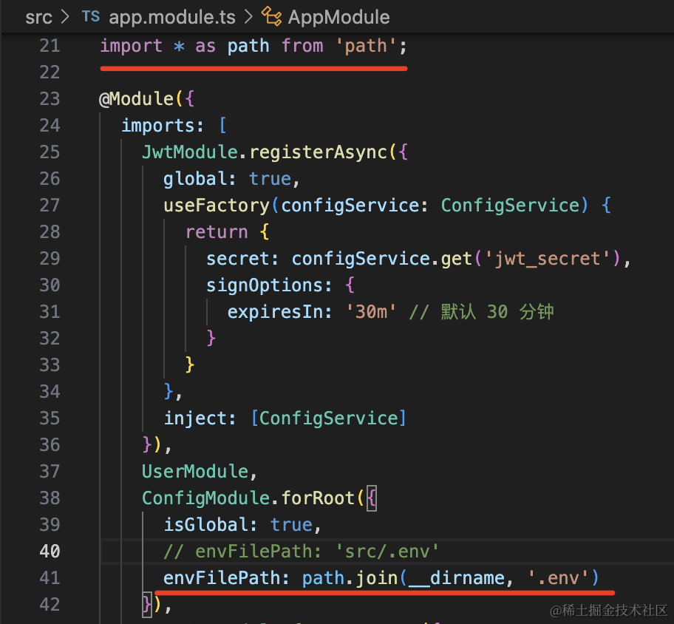Click UserModule on line 37
The width and height of the screenshot is (674, 624).
point(195,472)
